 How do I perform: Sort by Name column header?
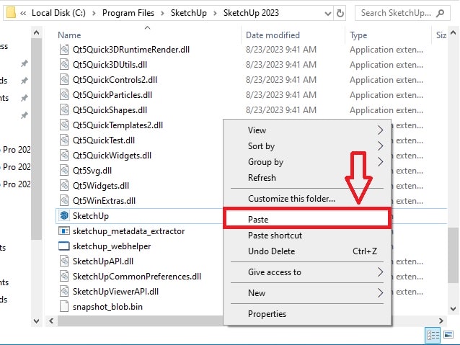coord(69,35)
